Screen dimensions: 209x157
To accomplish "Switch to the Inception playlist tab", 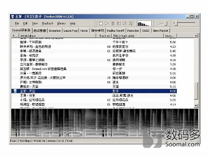I will [x=55, y=31].
